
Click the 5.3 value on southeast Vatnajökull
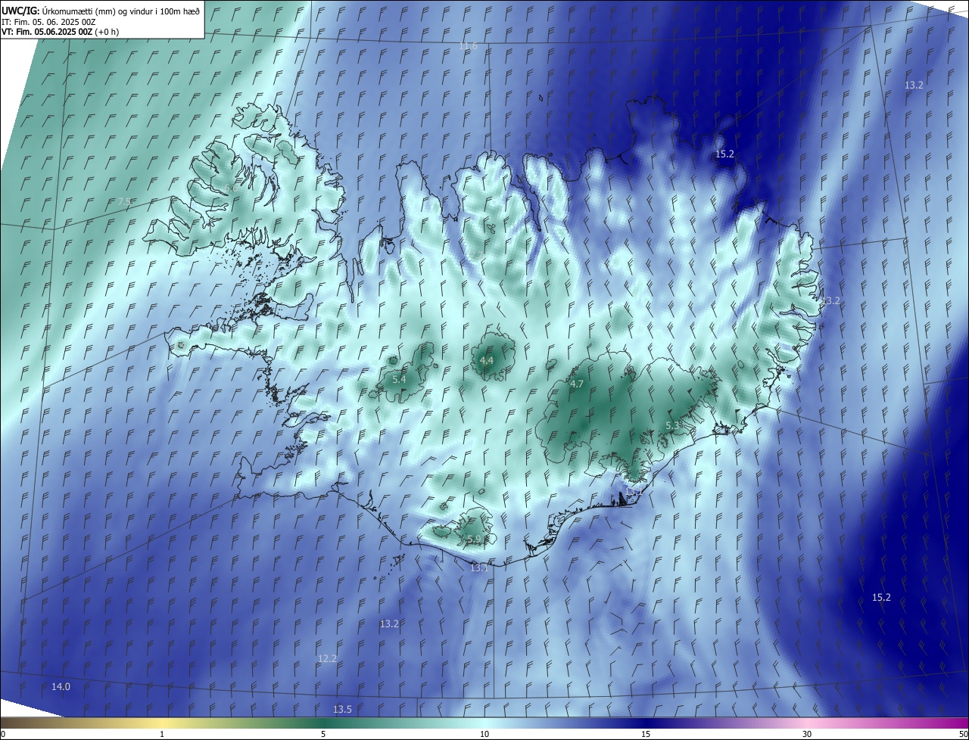pos(672,426)
